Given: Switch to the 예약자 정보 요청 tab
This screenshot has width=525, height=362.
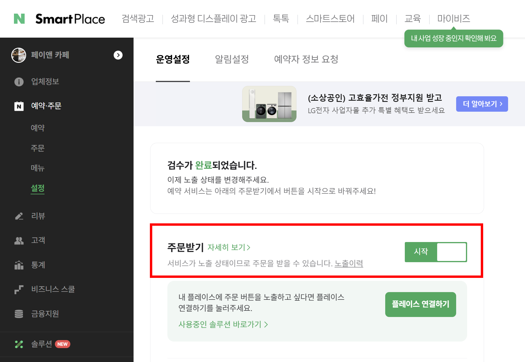Looking at the screenshot, I should pyautogui.click(x=306, y=60).
